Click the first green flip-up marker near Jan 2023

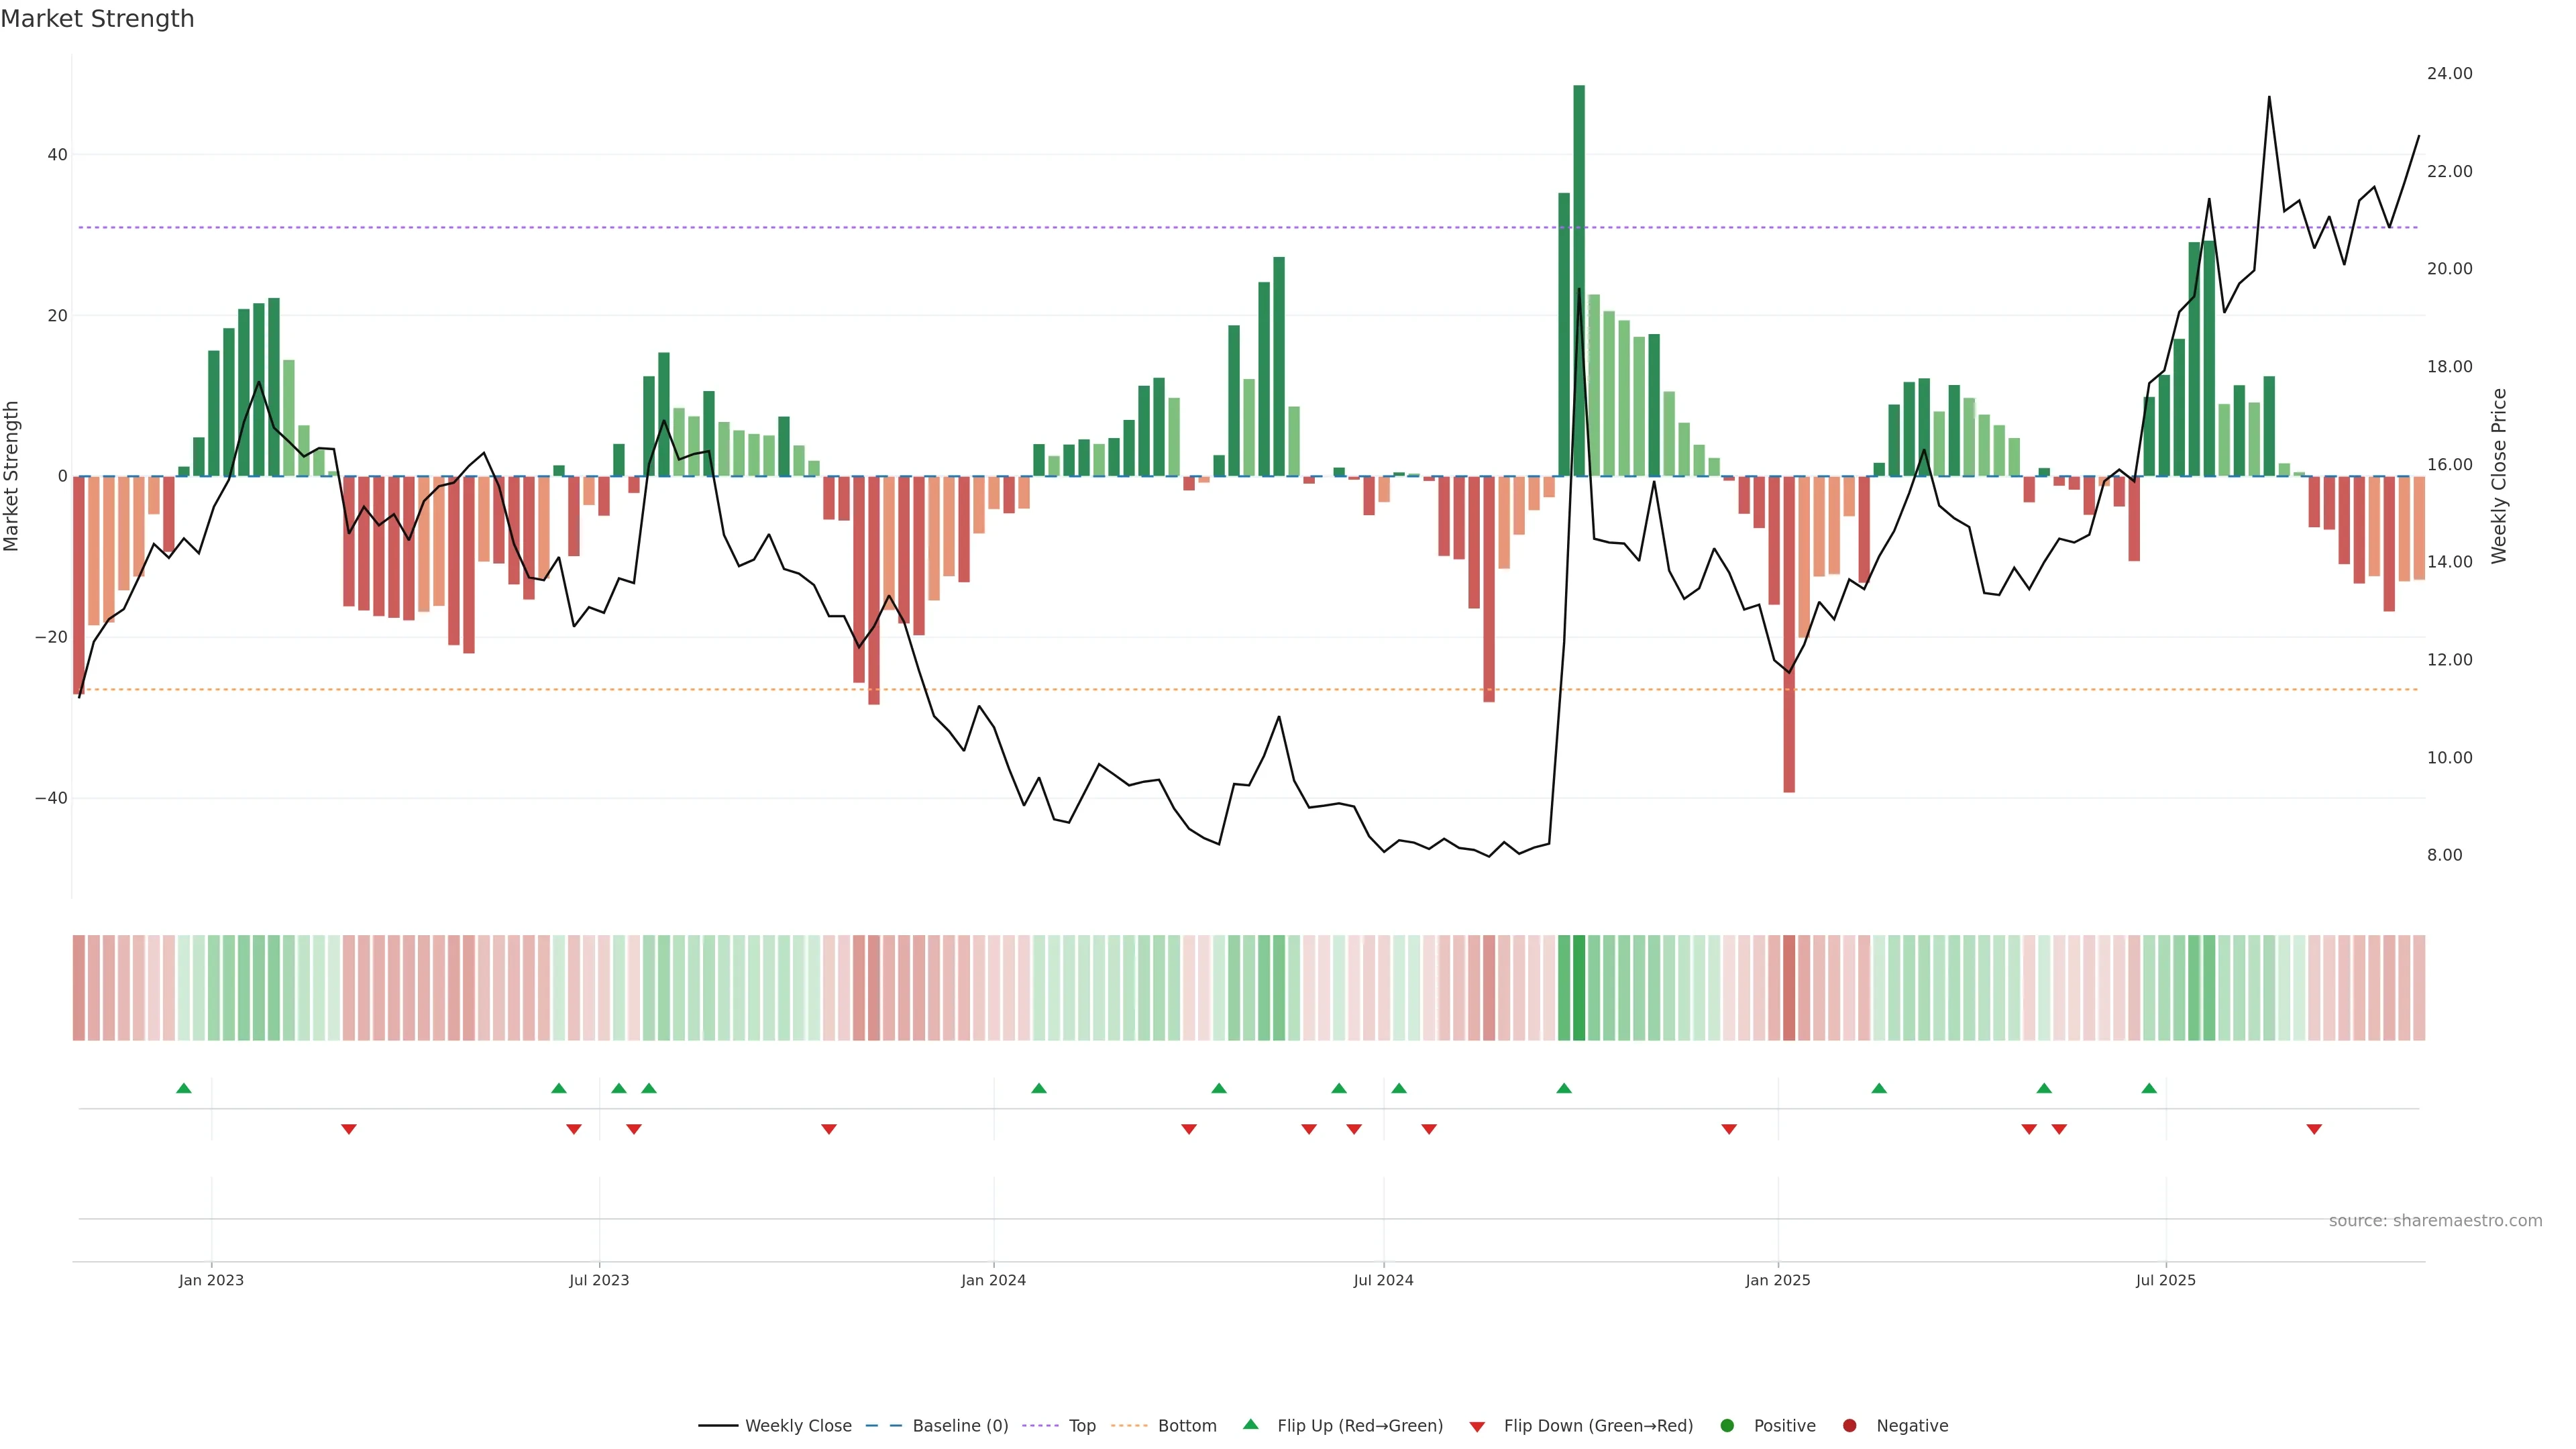tap(184, 1088)
